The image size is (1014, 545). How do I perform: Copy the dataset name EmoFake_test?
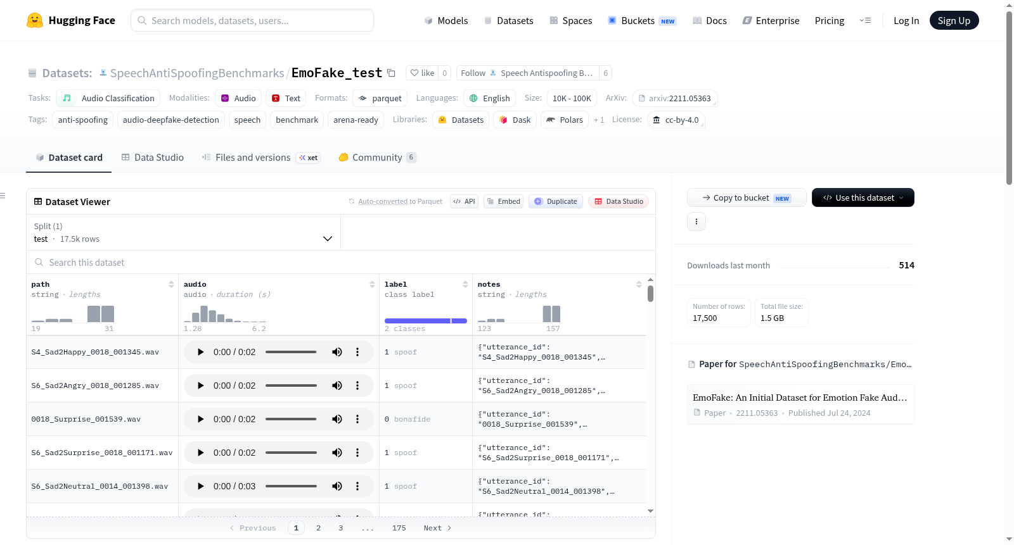(x=392, y=73)
